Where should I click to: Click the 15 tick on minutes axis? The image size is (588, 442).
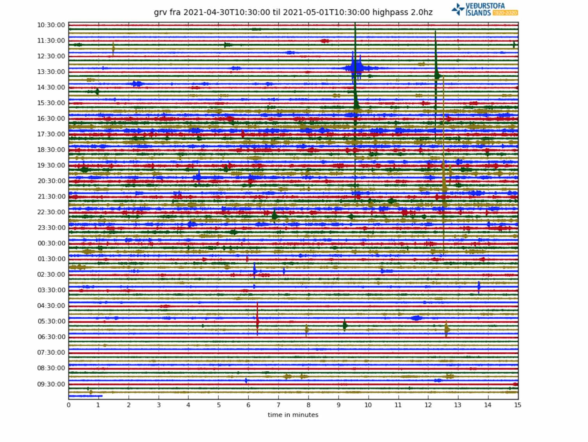(518, 405)
